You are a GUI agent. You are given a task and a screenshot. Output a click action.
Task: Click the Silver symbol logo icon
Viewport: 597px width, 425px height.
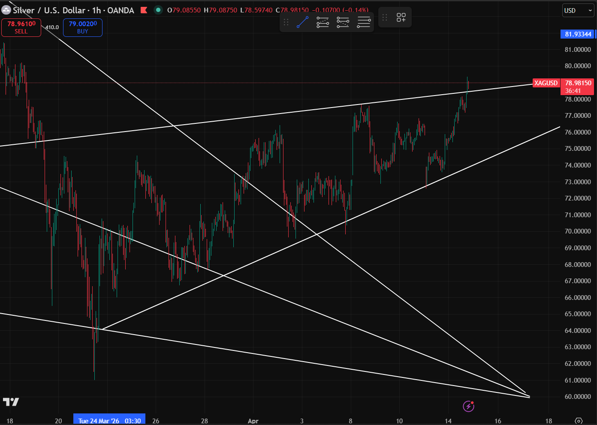[6, 10]
